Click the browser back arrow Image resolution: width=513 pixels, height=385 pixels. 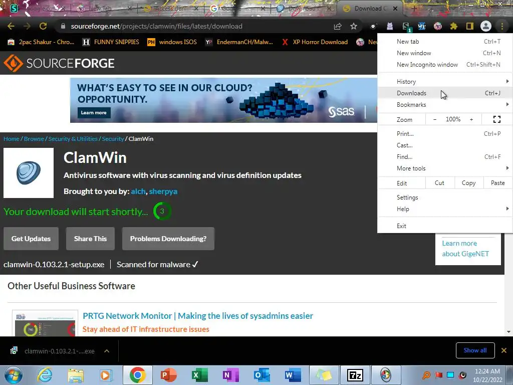(x=11, y=26)
